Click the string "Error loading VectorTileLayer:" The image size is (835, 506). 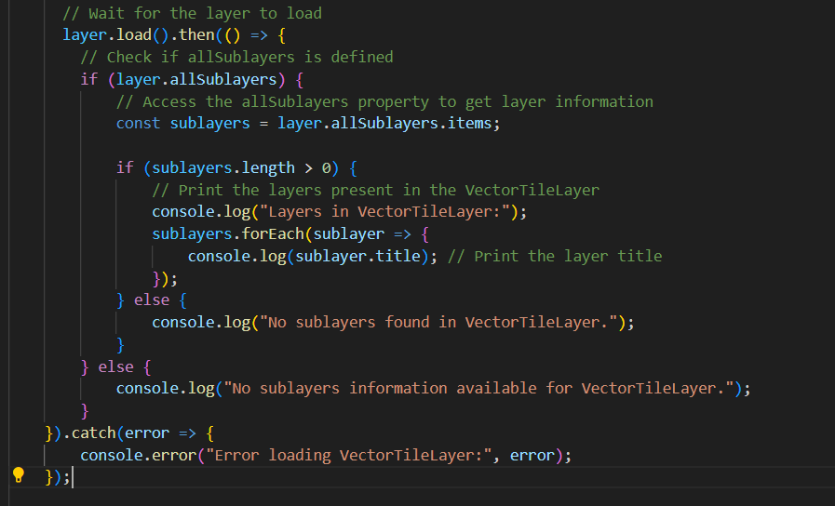click(349, 456)
